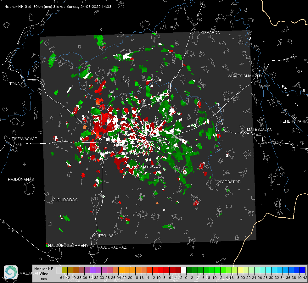This screenshot has width=308, height=283.
Task: Click the road number 35 marker
Action: tap(4, 222)
